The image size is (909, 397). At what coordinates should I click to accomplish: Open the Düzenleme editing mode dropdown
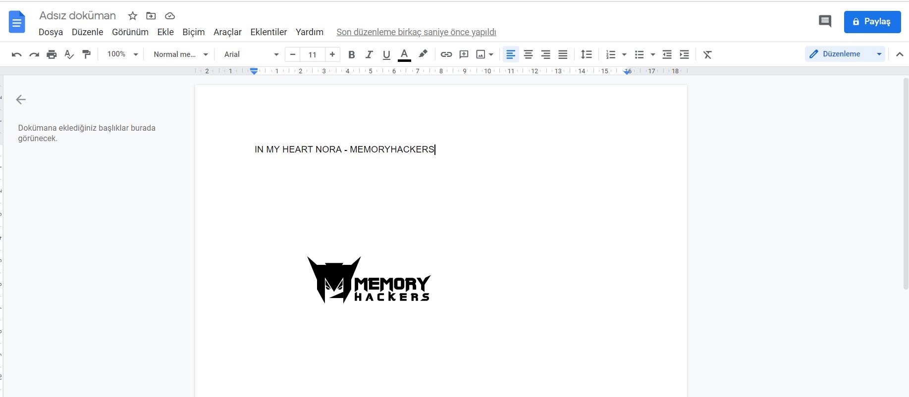845,54
